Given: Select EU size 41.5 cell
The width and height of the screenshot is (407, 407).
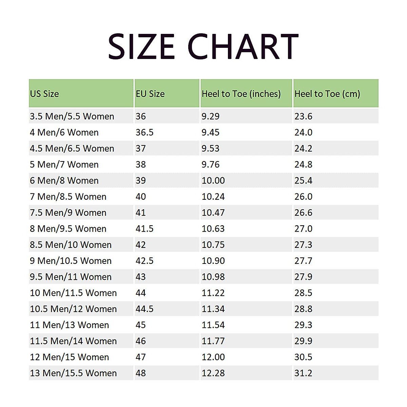Looking at the screenshot, I should [144, 229].
